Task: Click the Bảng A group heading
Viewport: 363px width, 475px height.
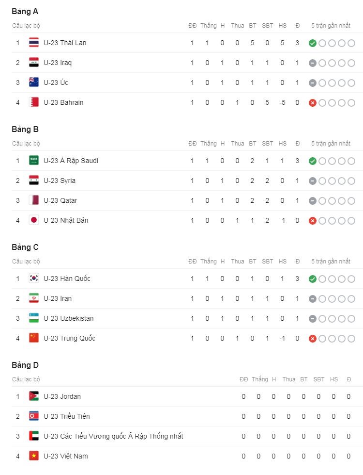Action: click(25, 12)
